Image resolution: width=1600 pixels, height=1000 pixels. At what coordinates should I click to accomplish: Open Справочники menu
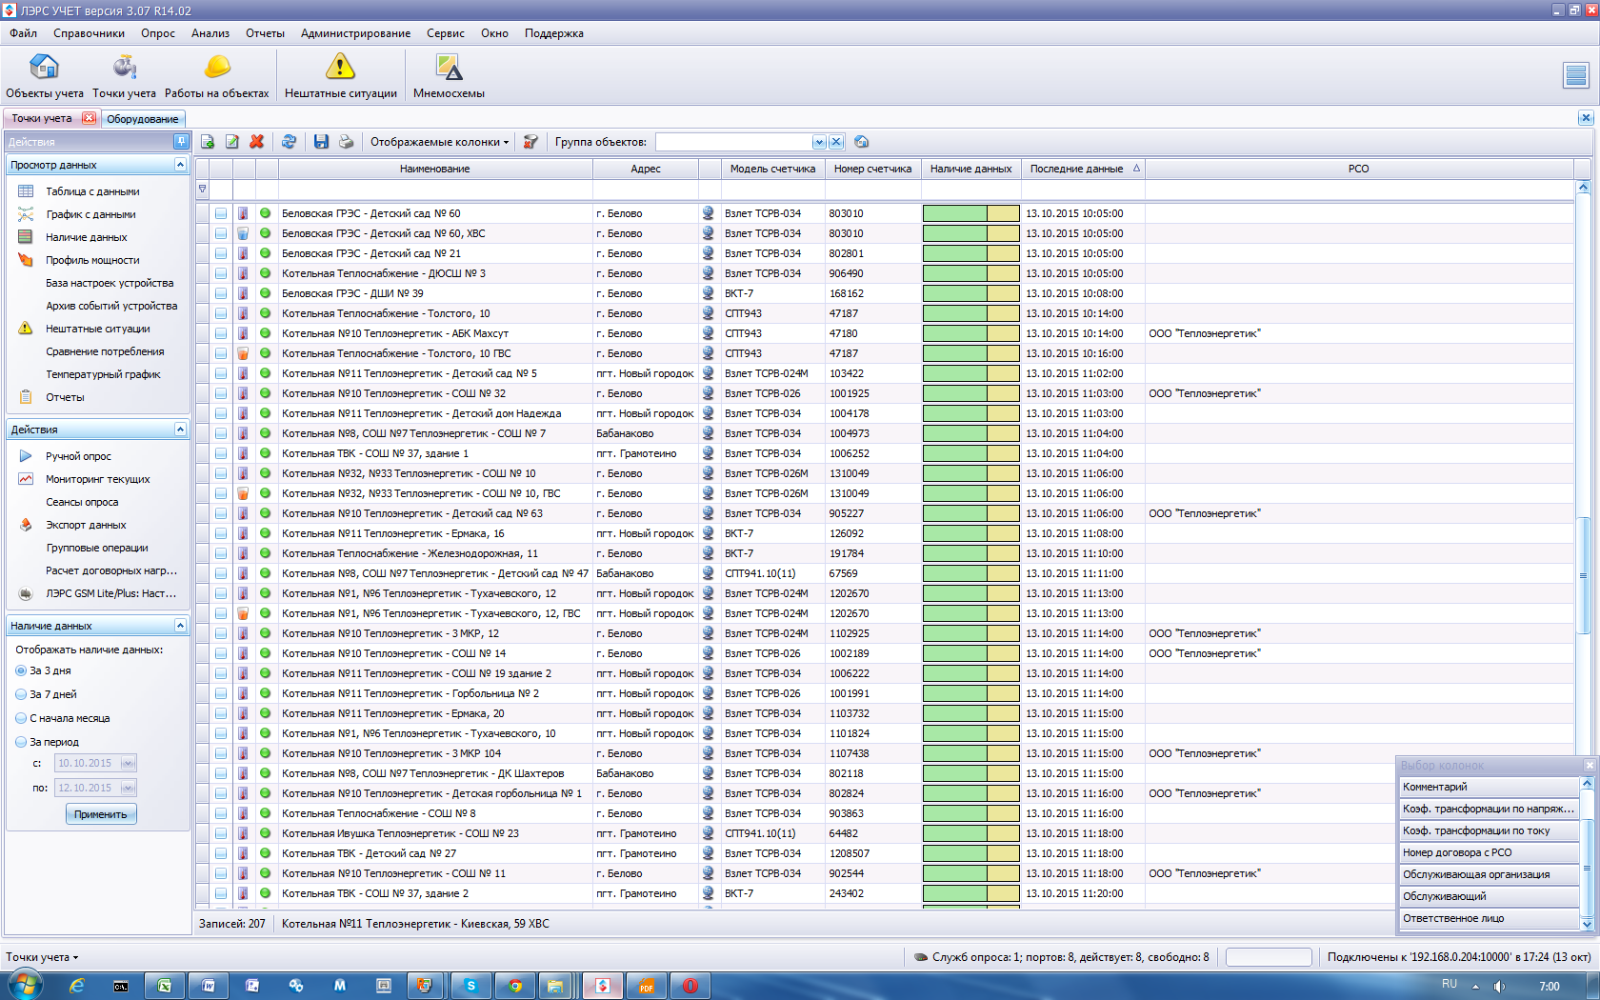click(x=89, y=33)
